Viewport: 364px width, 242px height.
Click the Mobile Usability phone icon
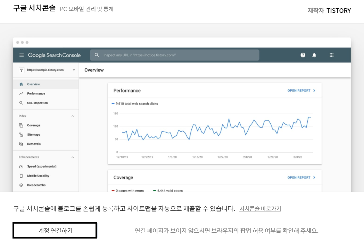tap(21, 176)
